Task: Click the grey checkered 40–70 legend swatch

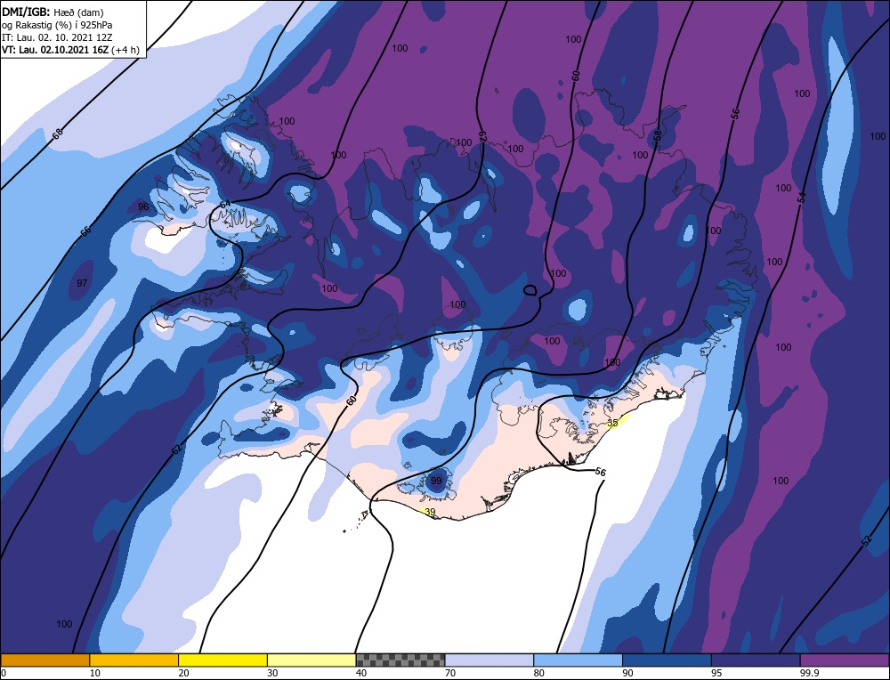Action: [x=400, y=660]
